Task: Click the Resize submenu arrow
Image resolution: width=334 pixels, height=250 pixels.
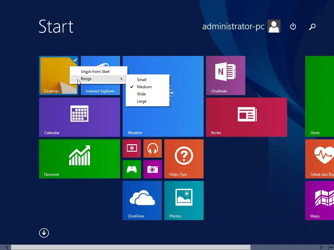Action: pos(121,79)
